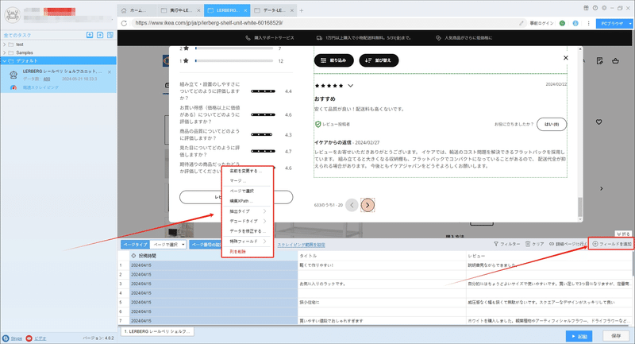Expand the Samples folder
This screenshot has width=635, height=344.
(5, 52)
